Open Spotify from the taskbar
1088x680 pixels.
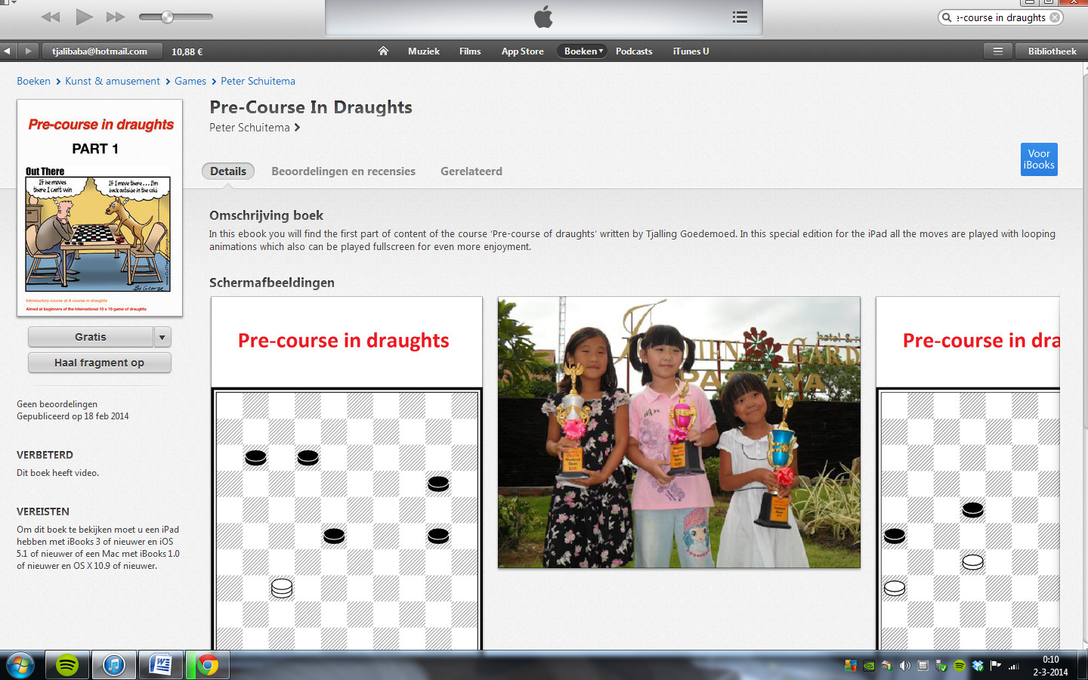point(67,665)
